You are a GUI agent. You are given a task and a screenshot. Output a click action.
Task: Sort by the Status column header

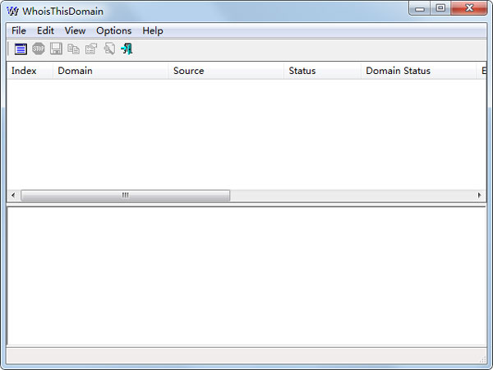point(322,71)
